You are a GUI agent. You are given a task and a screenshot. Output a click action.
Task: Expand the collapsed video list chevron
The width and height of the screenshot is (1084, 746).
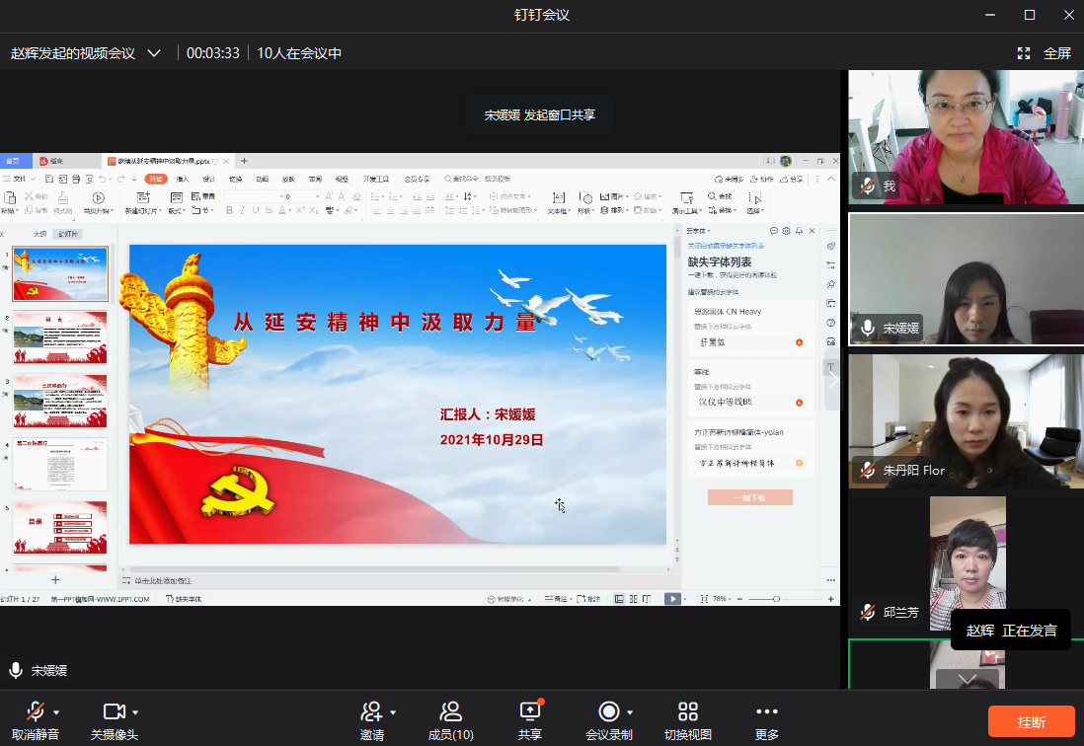[968, 679]
